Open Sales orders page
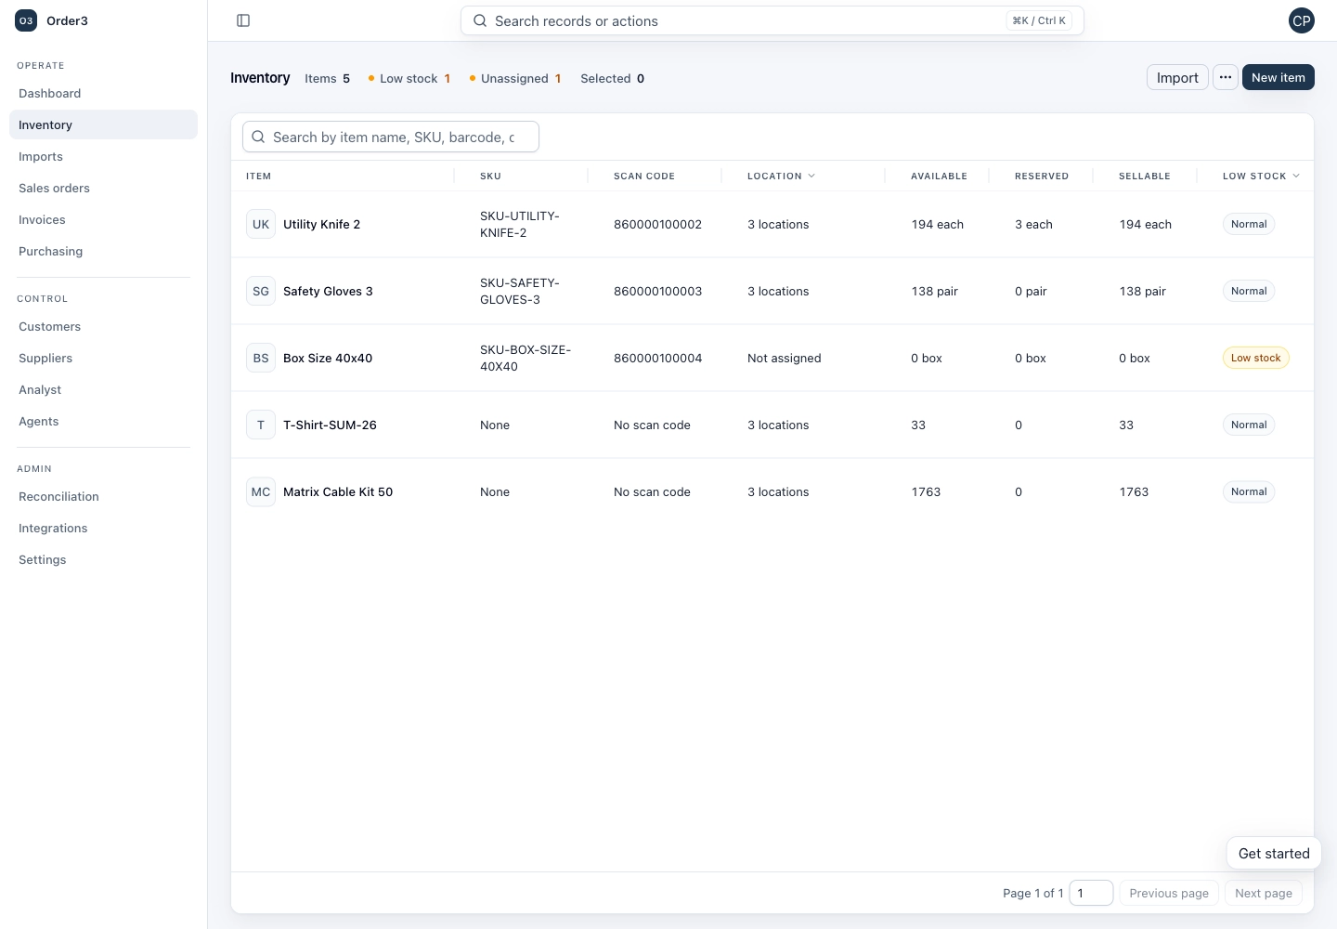1337x929 pixels. (x=103, y=188)
